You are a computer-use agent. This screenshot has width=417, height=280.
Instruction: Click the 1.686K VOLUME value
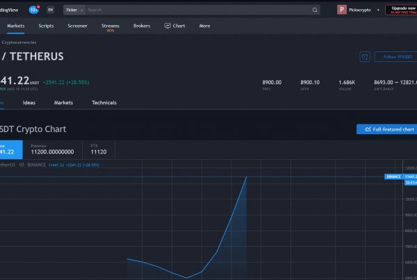coord(347,83)
